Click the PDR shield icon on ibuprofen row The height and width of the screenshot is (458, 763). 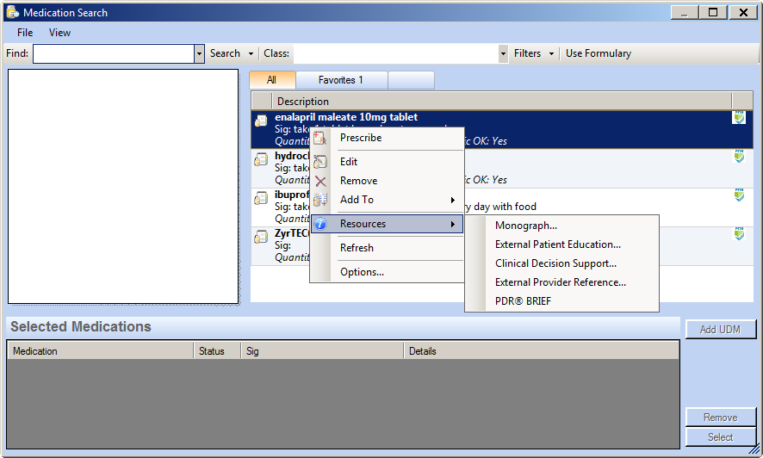[739, 195]
